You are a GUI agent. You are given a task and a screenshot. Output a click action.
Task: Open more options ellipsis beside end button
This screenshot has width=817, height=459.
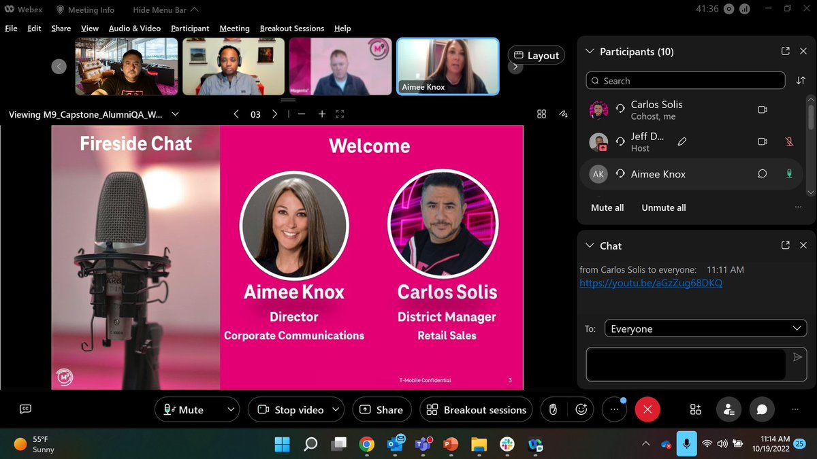coord(615,409)
